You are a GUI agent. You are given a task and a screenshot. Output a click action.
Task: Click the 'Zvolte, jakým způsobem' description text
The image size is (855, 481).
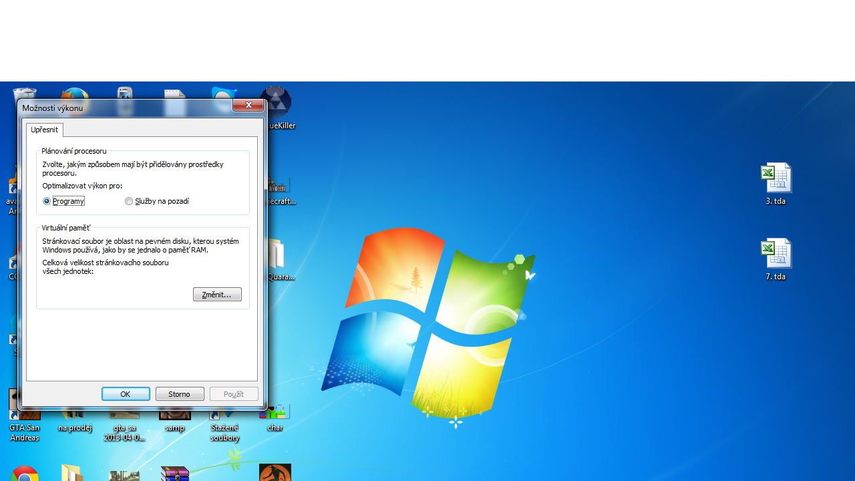point(133,168)
